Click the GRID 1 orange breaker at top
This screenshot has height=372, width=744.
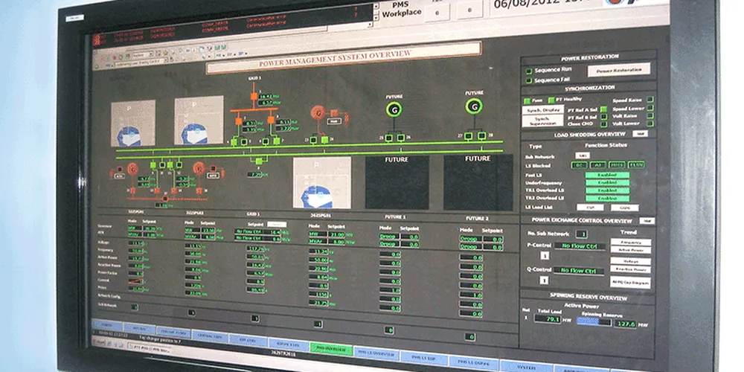tap(254, 96)
